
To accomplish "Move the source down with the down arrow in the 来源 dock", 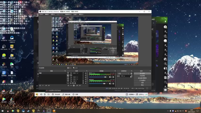I will 80,85.
